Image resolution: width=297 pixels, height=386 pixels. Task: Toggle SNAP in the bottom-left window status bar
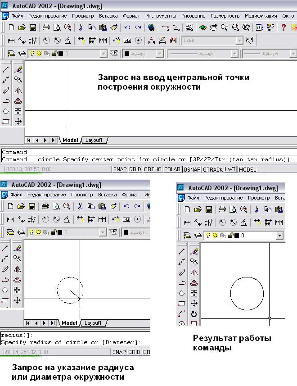click(x=119, y=352)
